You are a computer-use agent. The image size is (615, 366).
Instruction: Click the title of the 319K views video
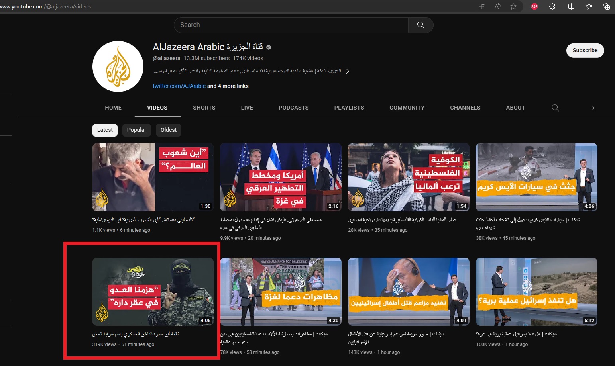coord(136,334)
